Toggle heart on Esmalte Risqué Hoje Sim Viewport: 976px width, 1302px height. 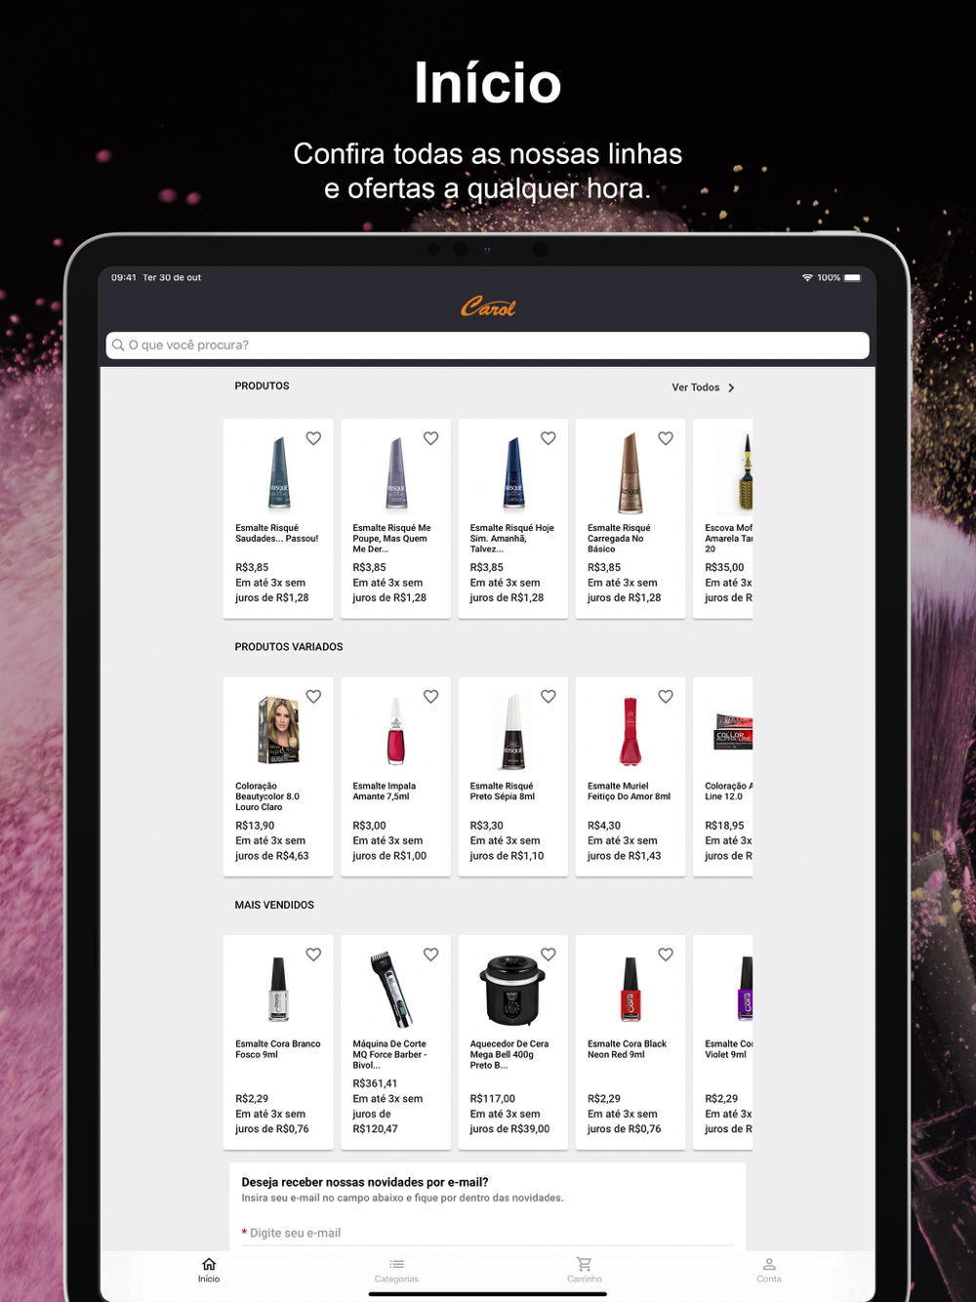coord(549,438)
